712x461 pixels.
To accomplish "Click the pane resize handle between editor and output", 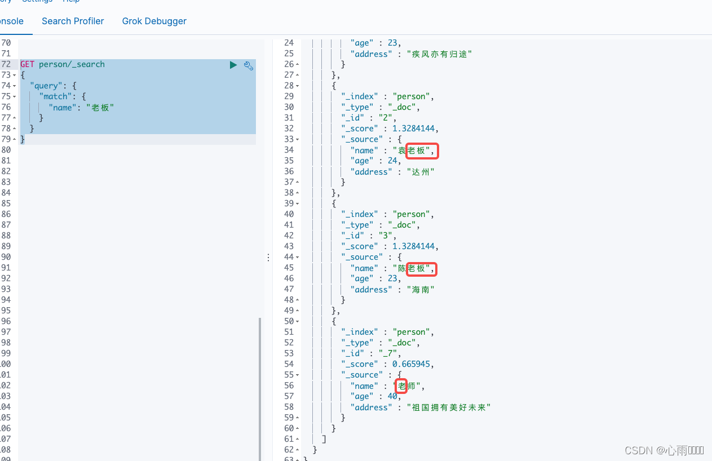I will click(268, 257).
